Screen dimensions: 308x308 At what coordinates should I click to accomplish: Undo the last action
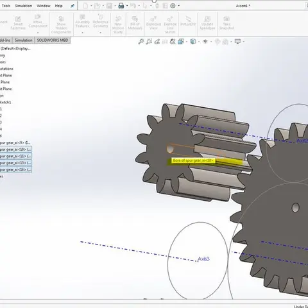point(133,6)
